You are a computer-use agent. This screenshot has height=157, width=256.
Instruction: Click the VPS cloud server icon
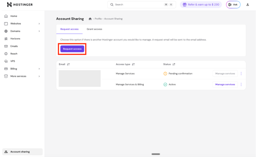point(6,61)
